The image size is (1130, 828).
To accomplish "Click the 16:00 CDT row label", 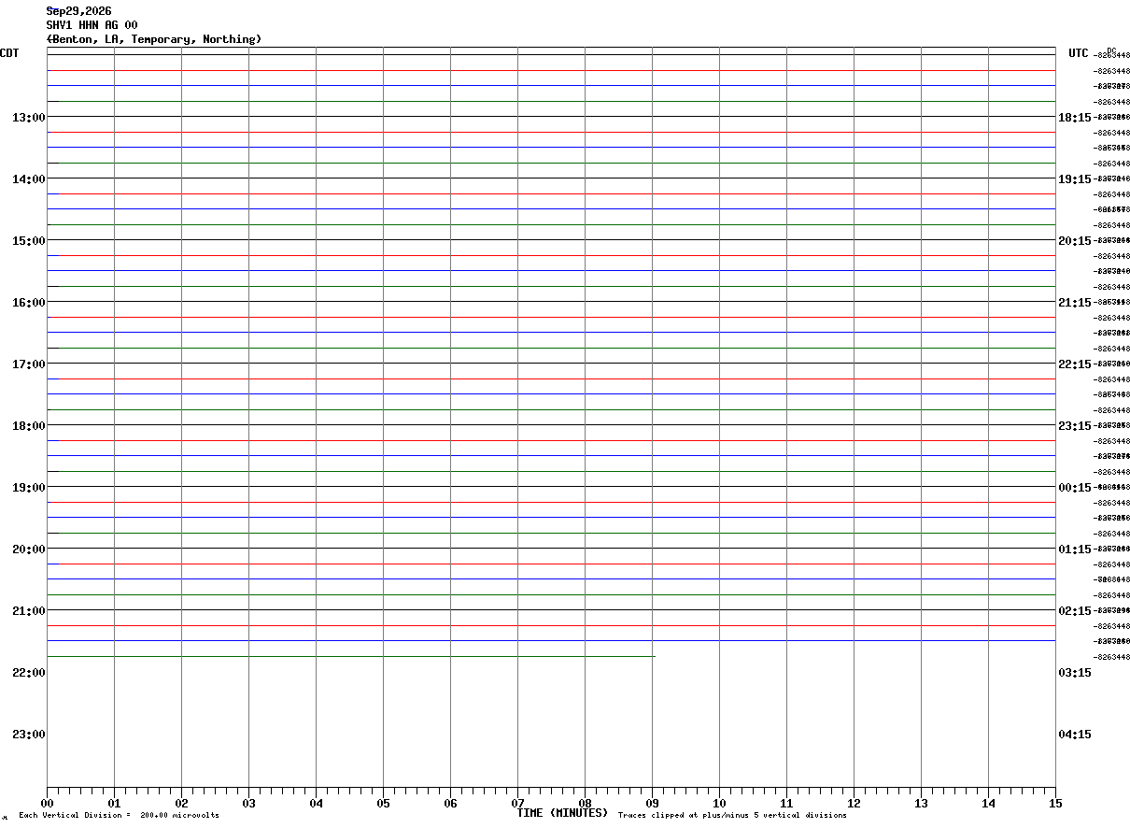I will [29, 302].
